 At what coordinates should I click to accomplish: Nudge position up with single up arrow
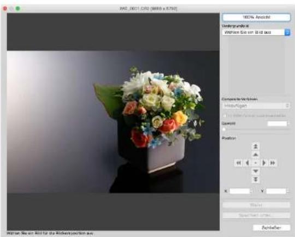point(256,155)
